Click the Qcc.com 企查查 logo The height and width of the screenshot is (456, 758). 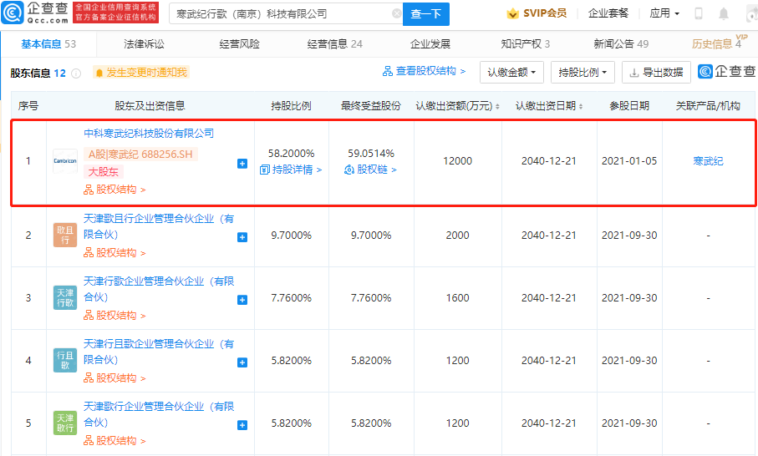(x=35, y=13)
